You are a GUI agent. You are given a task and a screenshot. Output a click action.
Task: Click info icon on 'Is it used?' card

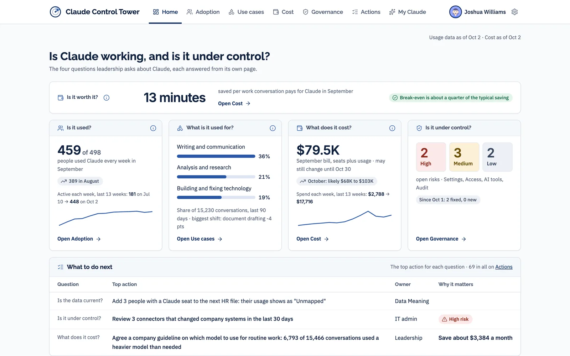153,128
